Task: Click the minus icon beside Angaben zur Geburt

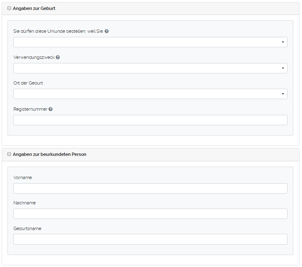Action: coord(9,8)
